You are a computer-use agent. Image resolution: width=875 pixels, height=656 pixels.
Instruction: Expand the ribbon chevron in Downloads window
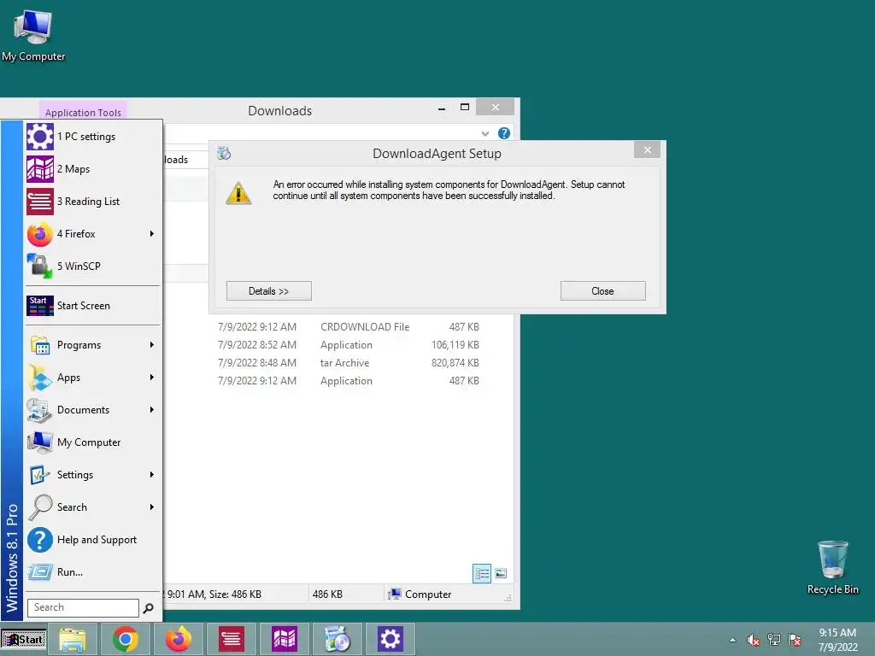[485, 133]
